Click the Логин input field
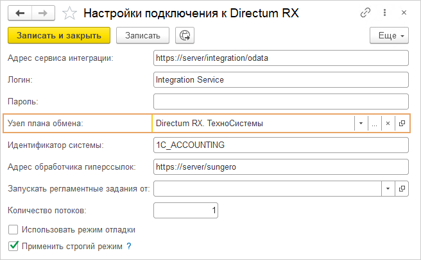The image size is (421, 260). pyautogui.click(x=281, y=79)
